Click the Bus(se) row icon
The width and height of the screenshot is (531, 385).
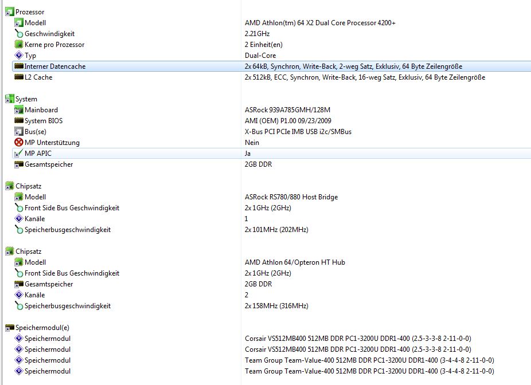[19, 132]
